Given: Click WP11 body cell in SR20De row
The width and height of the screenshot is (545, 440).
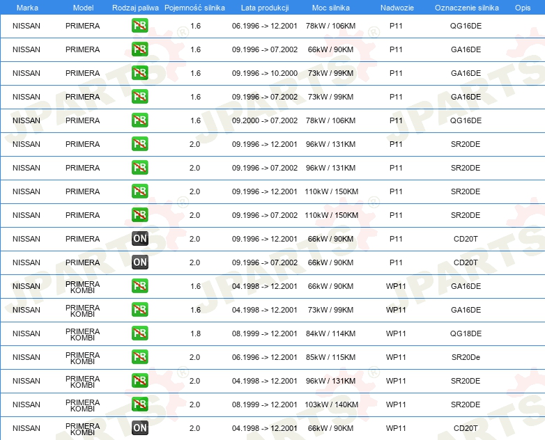Looking at the screenshot, I should (396, 357).
